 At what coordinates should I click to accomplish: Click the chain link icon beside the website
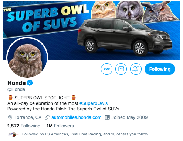point(47,117)
